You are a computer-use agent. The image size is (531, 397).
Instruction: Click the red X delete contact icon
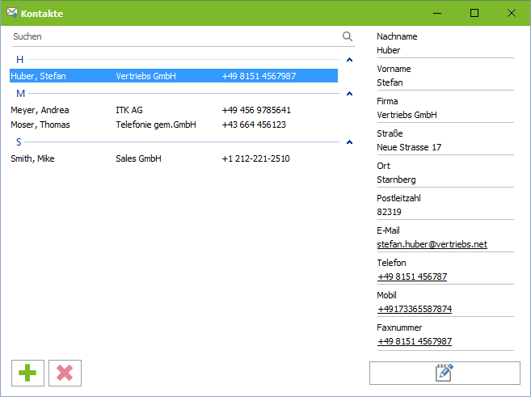[x=65, y=373]
